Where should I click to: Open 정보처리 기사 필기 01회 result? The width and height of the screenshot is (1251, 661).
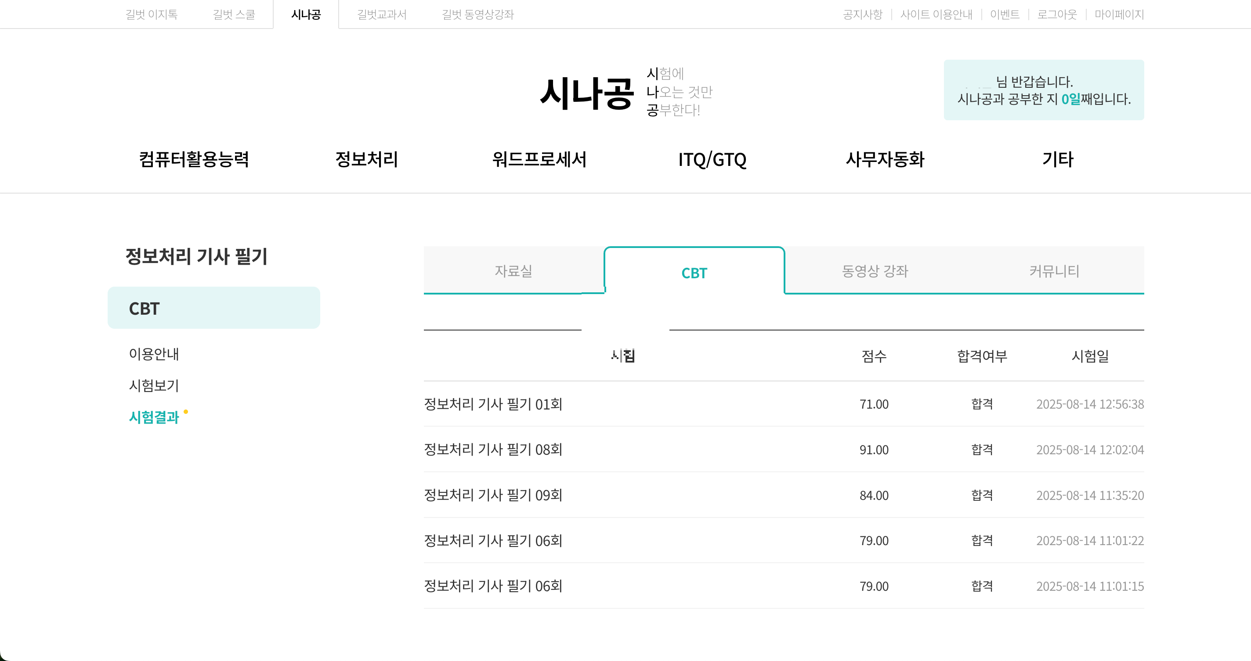pos(493,404)
